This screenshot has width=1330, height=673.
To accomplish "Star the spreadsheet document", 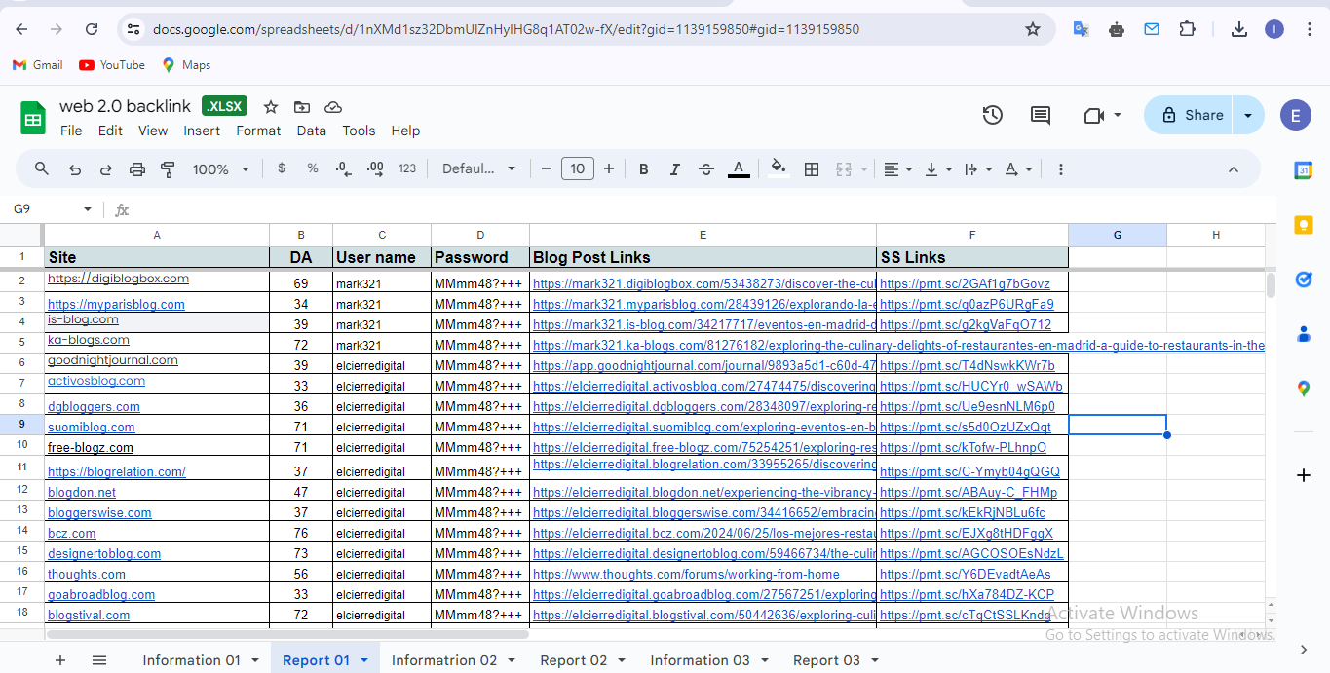I will [270, 107].
